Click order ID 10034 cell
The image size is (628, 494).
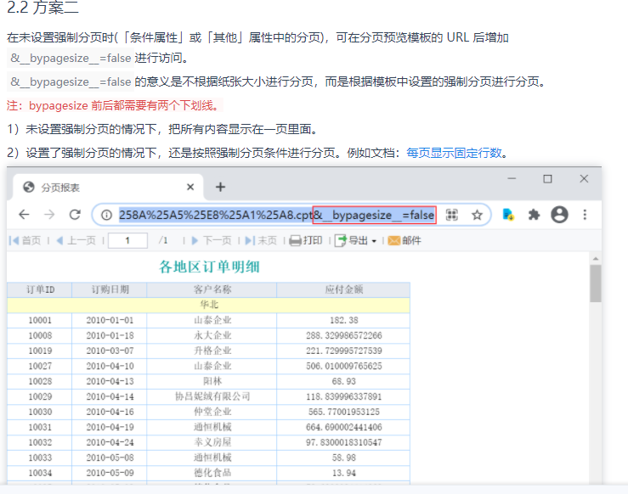[40, 473]
